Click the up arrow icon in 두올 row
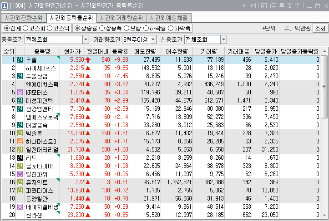This screenshot has width=329, height=221. coord(88,60)
